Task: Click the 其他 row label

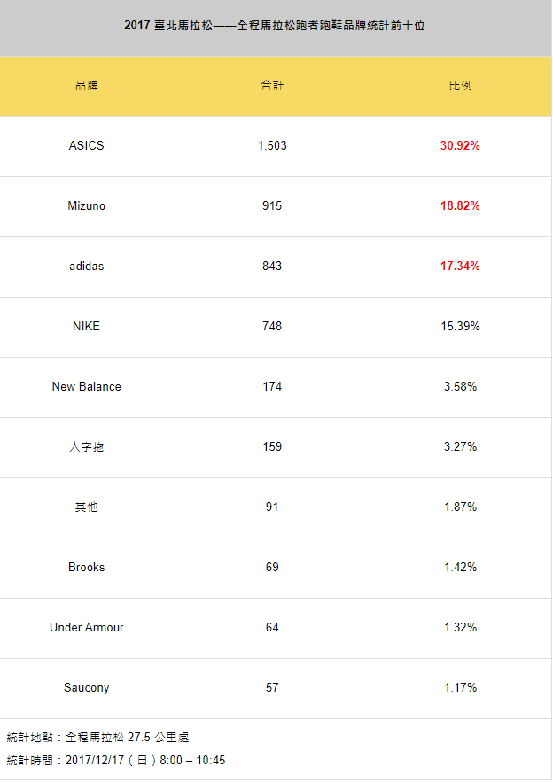Action: [x=86, y=507]
